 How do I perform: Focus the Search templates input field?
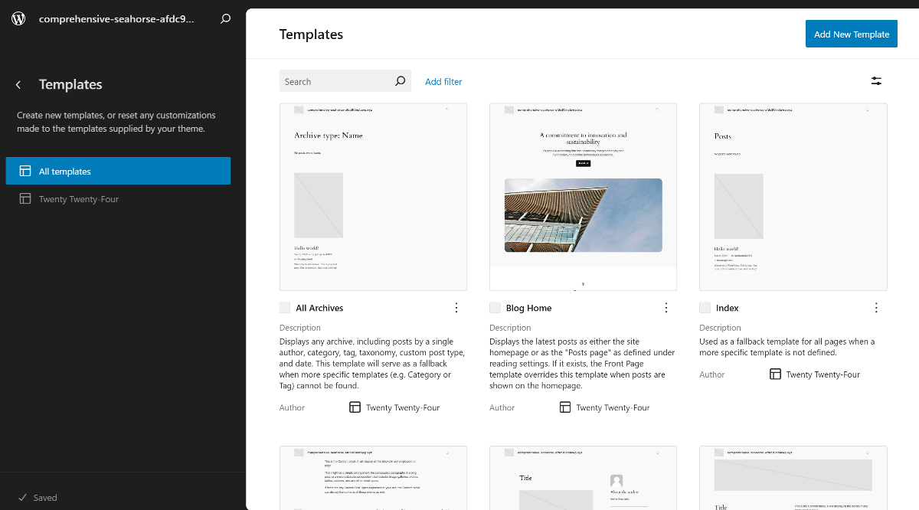[x=335, y=81]
